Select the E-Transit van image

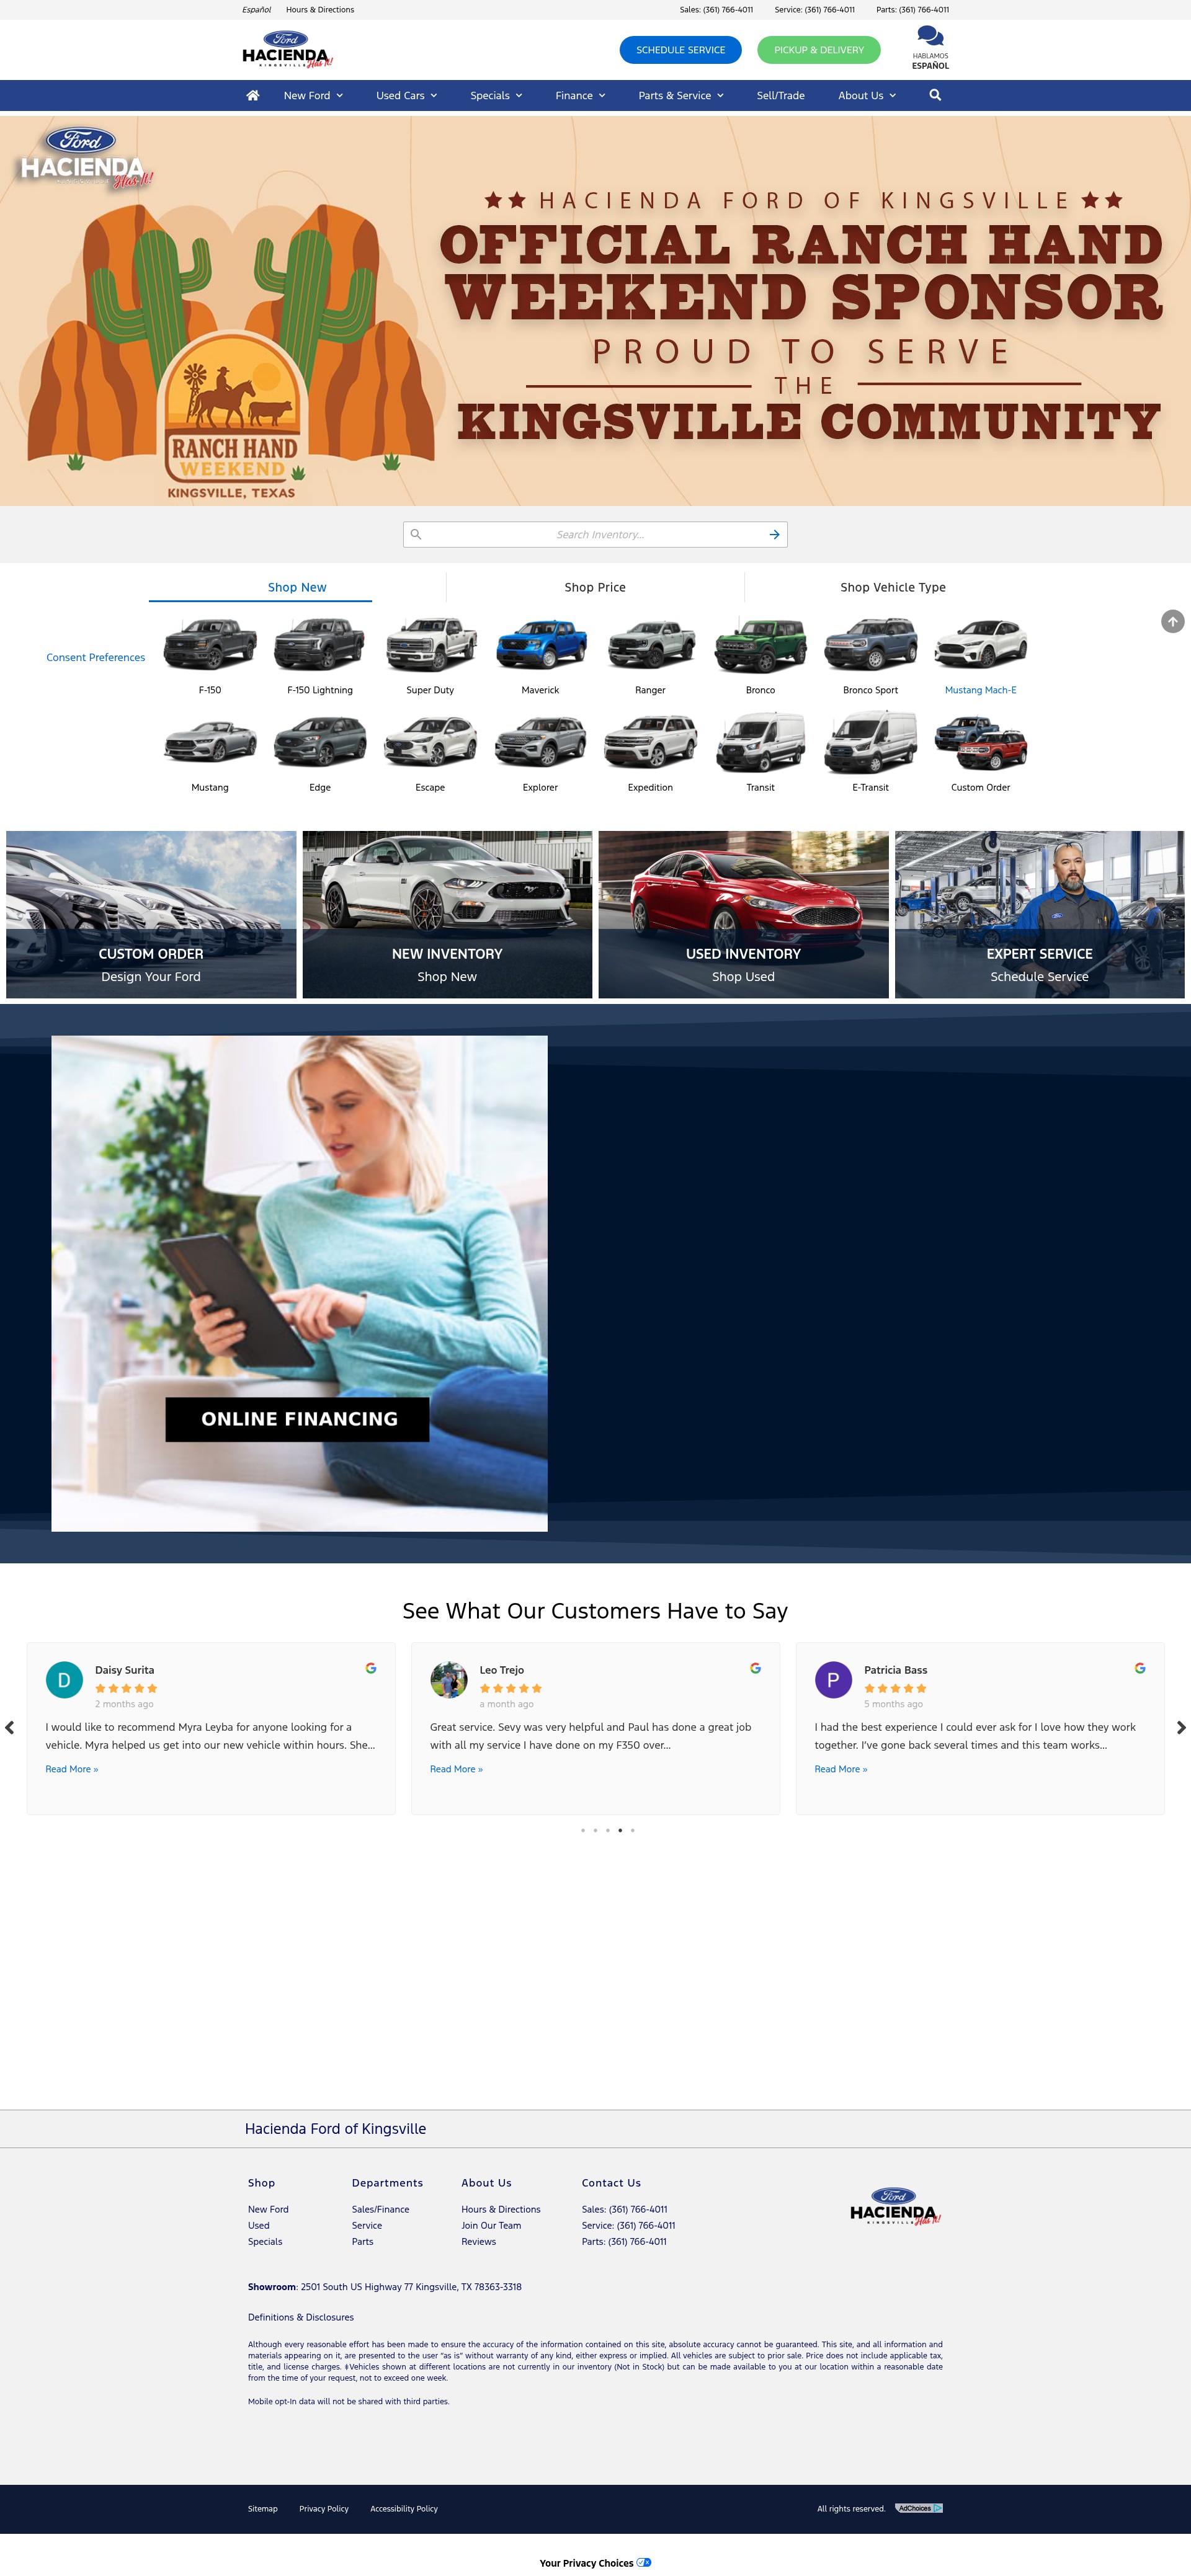pos(870,742)
